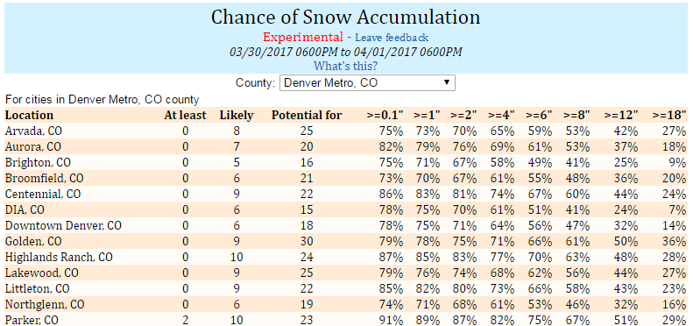This screenshot has height=326, width=693.
Task: Click the Chance of Snow Accumulation title
Action: pyautogui.click(x=345, y=18)
